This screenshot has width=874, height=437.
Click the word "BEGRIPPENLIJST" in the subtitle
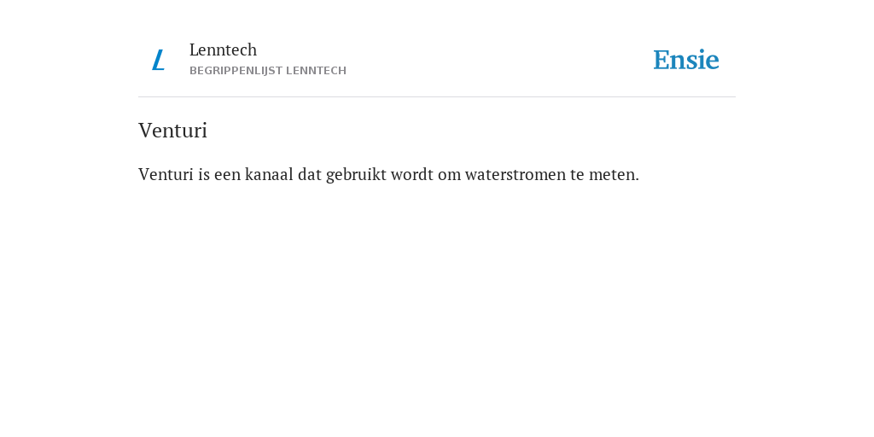point(236,71)
